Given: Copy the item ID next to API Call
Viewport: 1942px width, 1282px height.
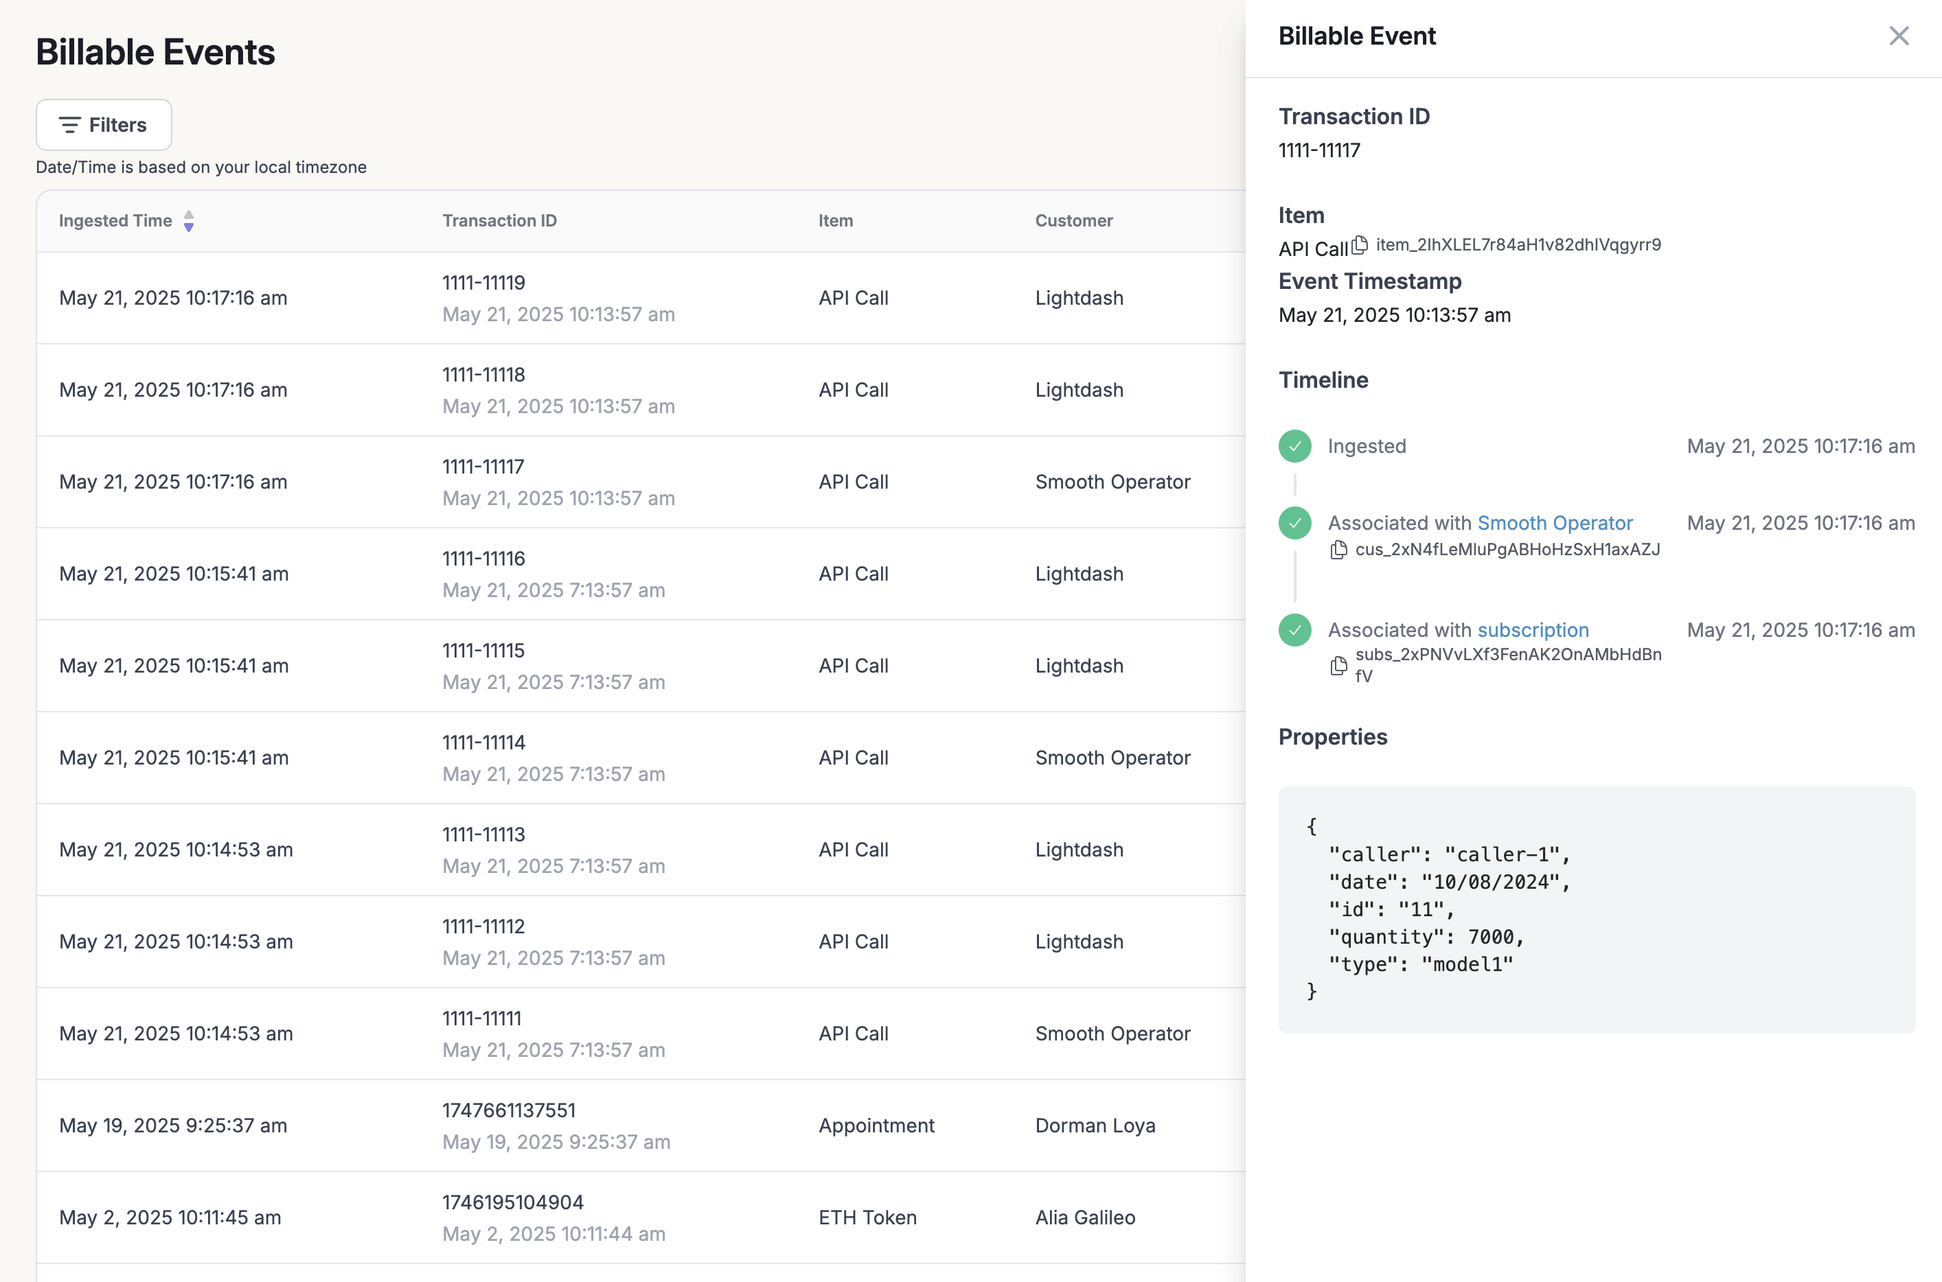Looking at the screenshot, I should (1359, 244).
